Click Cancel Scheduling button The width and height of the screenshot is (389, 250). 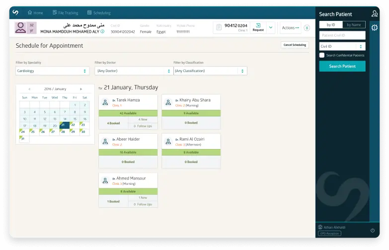coord(295,45)
